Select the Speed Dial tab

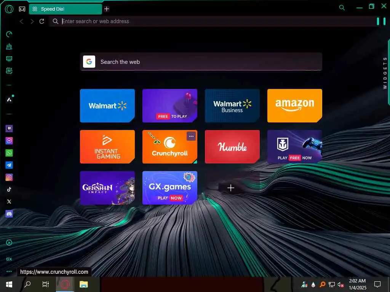click(x=66, y=9)
